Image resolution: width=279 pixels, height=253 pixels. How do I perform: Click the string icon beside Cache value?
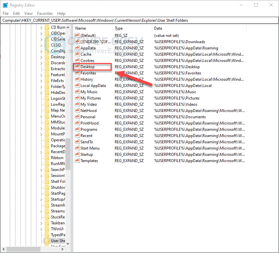[x=77, y=54]
